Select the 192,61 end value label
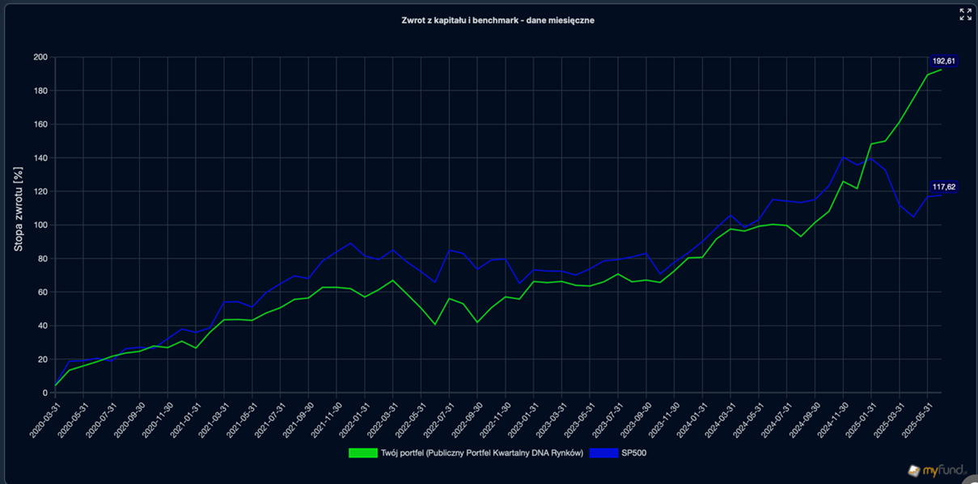 pos(943,61)
